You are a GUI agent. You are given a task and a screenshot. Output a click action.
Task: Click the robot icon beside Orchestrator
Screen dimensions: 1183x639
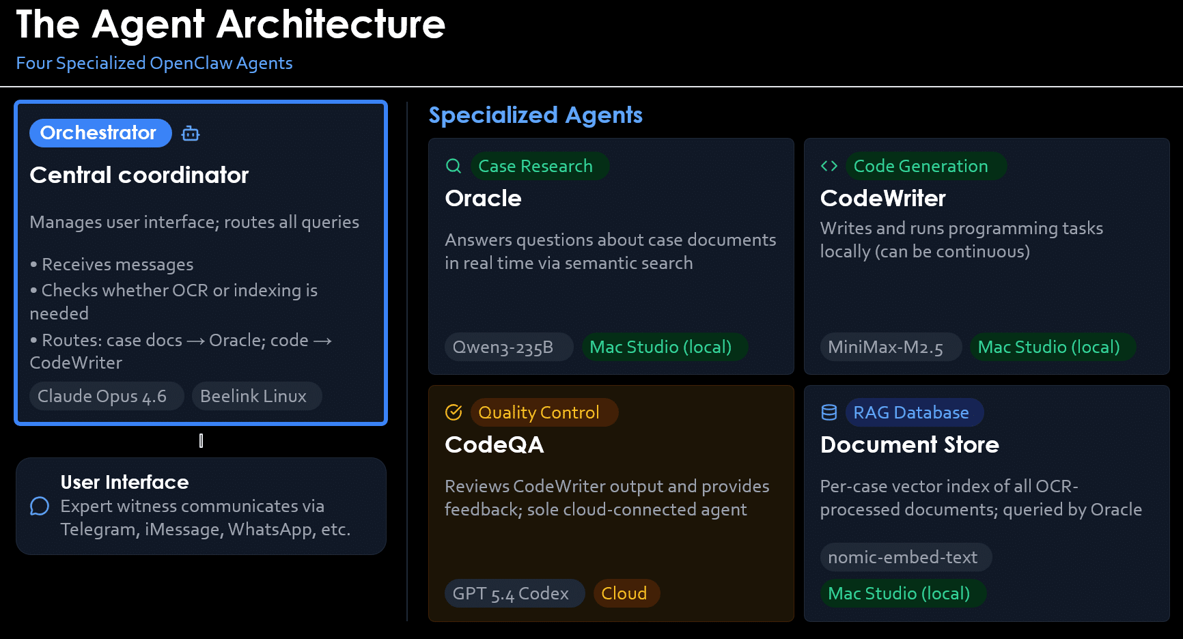[191, 133]
